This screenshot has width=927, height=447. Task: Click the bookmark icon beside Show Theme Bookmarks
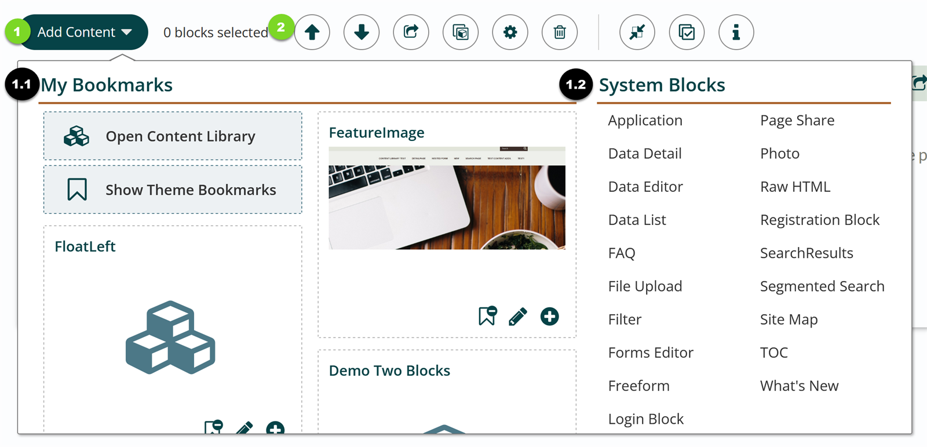coord(77,190)
